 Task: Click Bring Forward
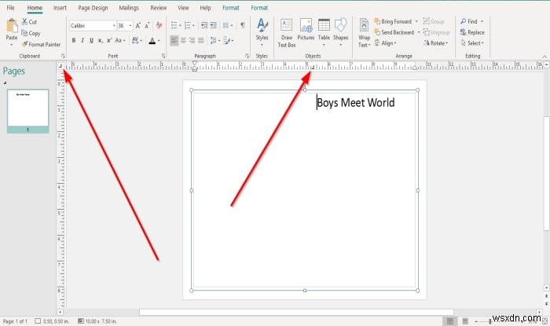393,21
